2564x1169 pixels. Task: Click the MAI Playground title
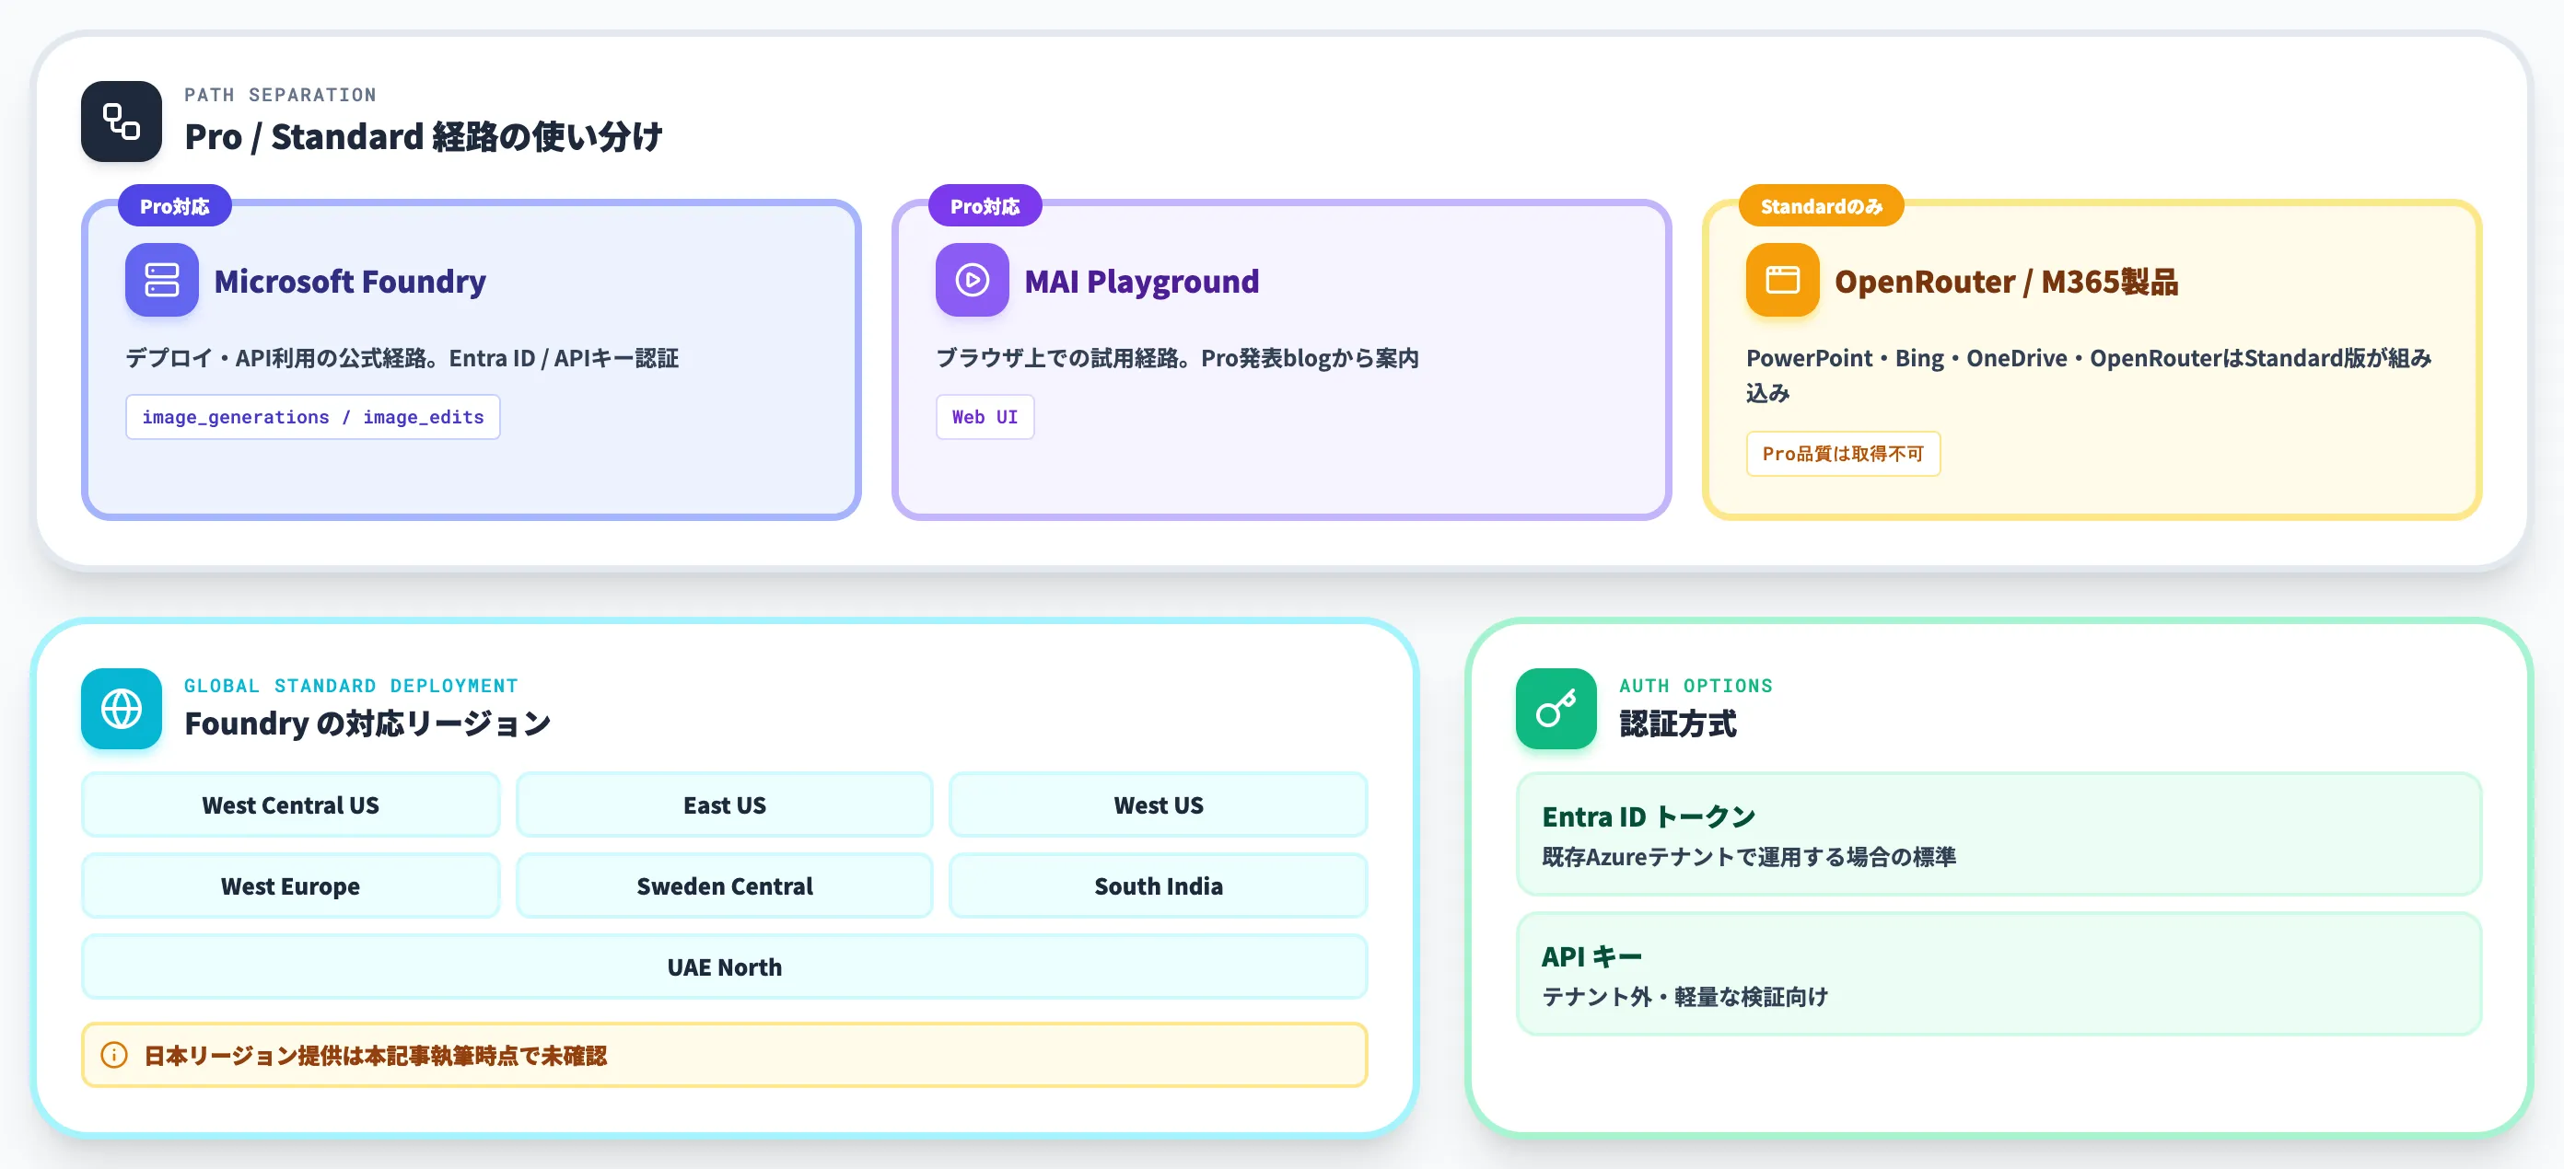[x=1142, y=282]
